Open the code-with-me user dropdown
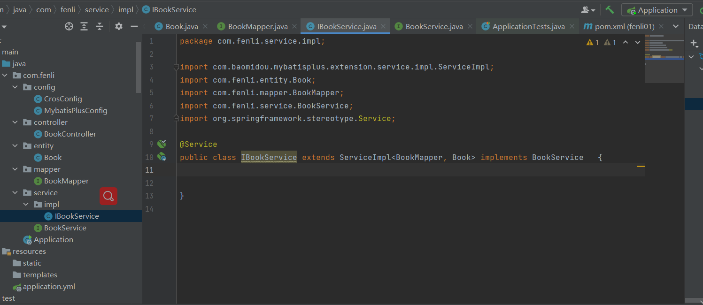703x305 pixels. tap(588, 10)
